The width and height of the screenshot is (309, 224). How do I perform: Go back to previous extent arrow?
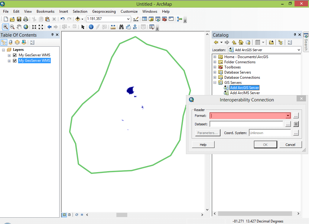[x=49, y=27]
